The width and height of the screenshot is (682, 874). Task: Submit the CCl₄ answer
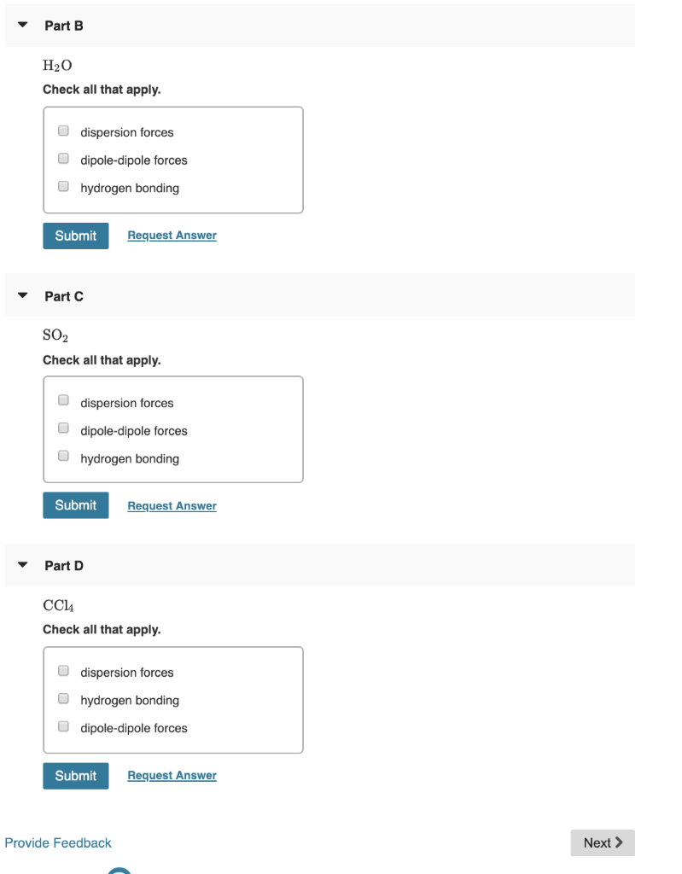point(75,775)
